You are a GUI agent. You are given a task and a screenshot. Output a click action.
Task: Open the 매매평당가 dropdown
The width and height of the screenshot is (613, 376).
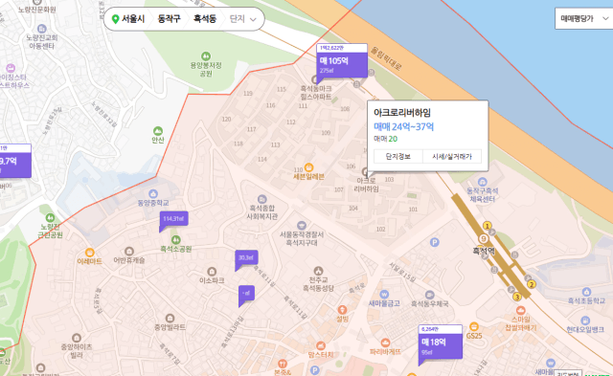583,18
